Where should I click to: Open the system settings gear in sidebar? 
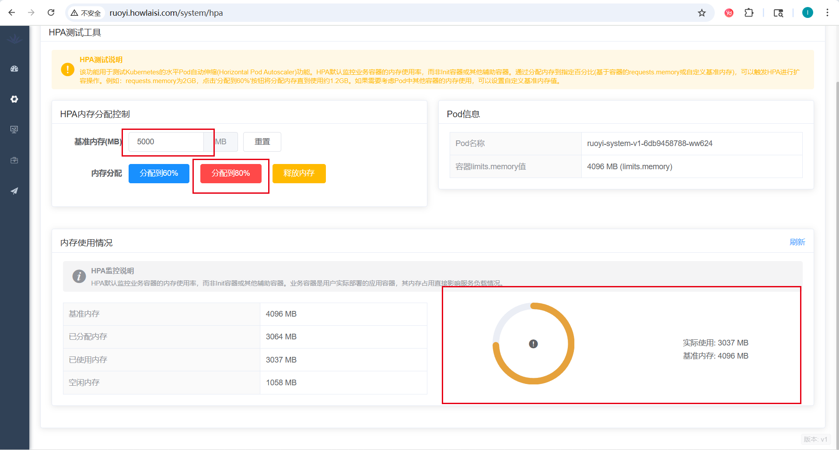(x=14, y=99)
